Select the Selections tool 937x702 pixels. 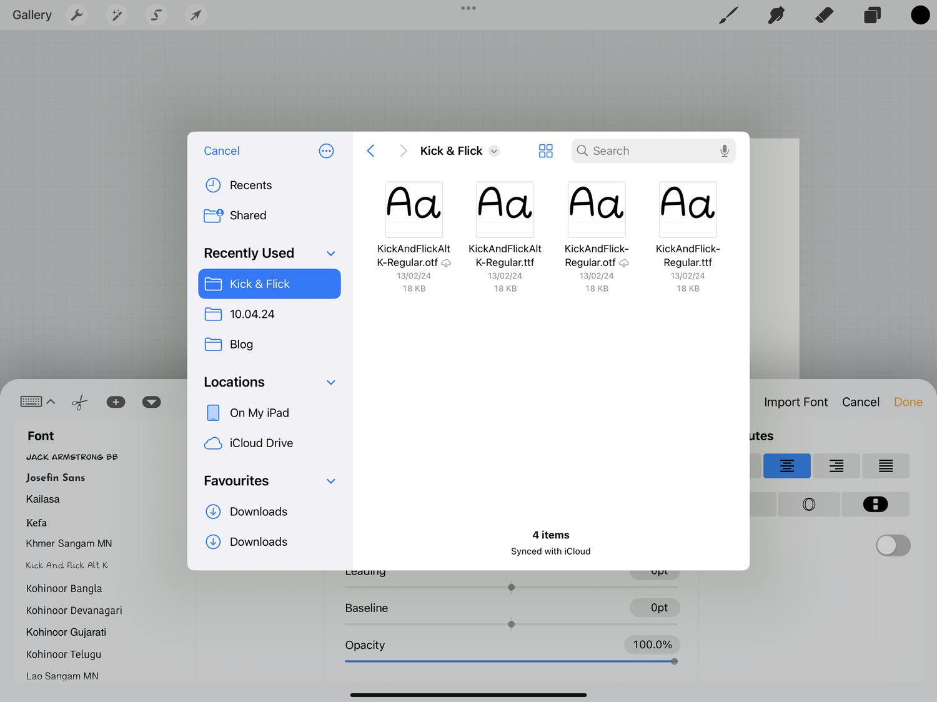(156, 14)
